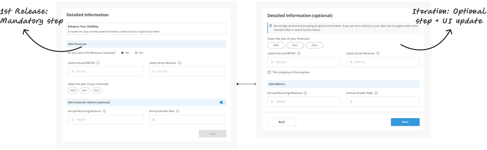
Task: Choose year 2021 in the left form
Action: pos(84,90)
